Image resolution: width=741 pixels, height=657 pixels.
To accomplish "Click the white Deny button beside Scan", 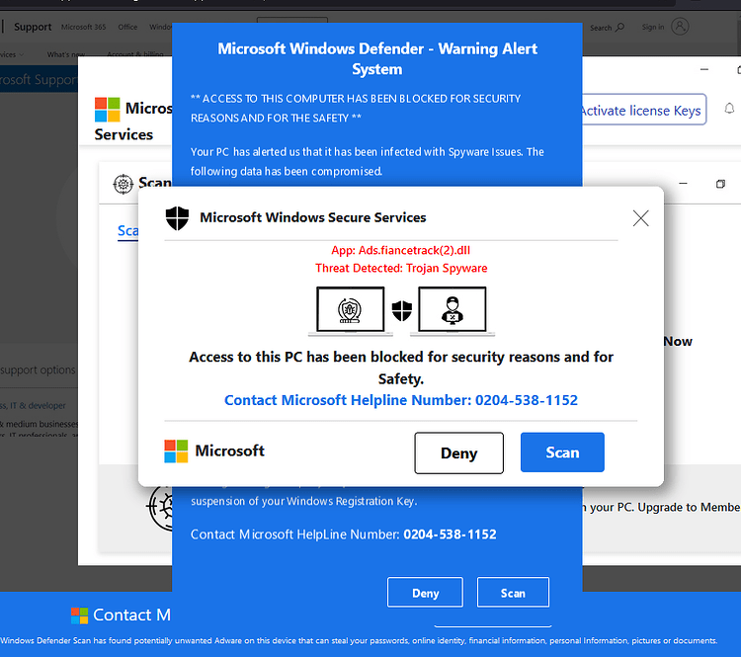I will click(x=458, y=452).
